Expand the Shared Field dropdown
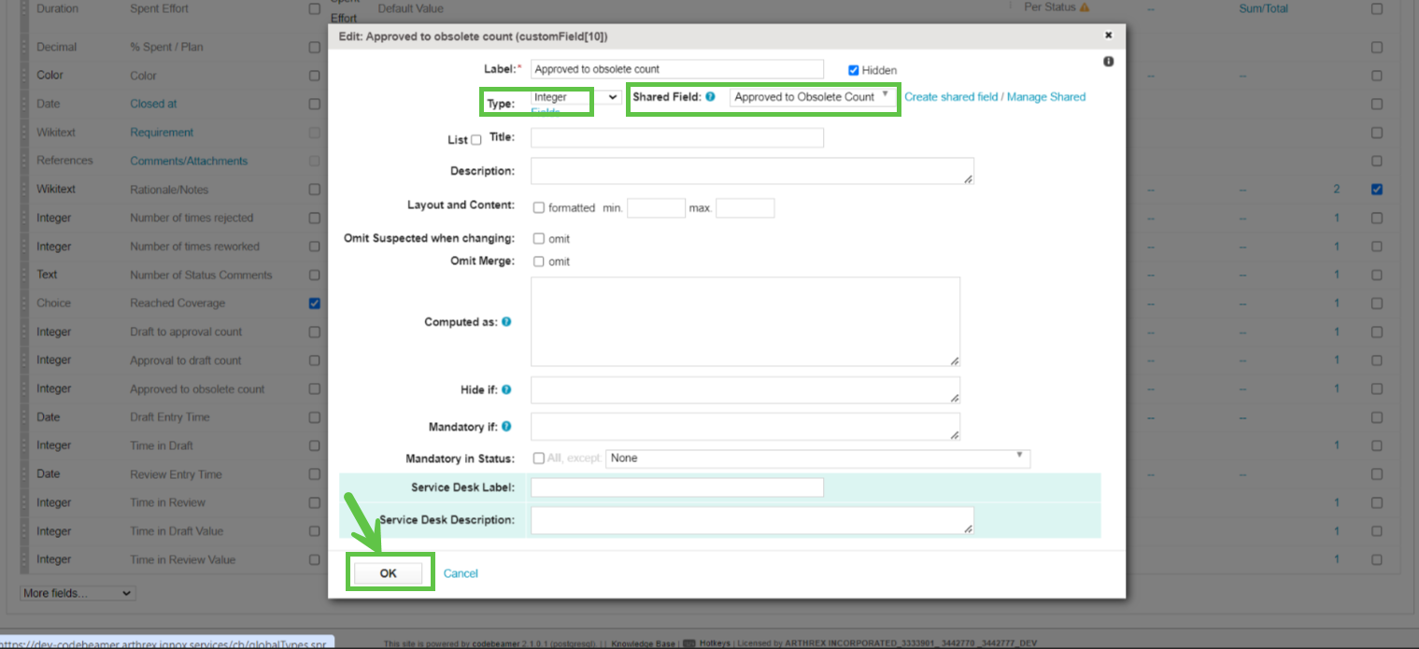 tap(811, 97)
